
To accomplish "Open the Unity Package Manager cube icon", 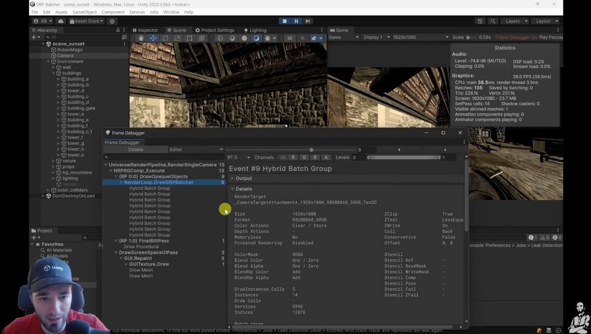I will coord(112,21).
